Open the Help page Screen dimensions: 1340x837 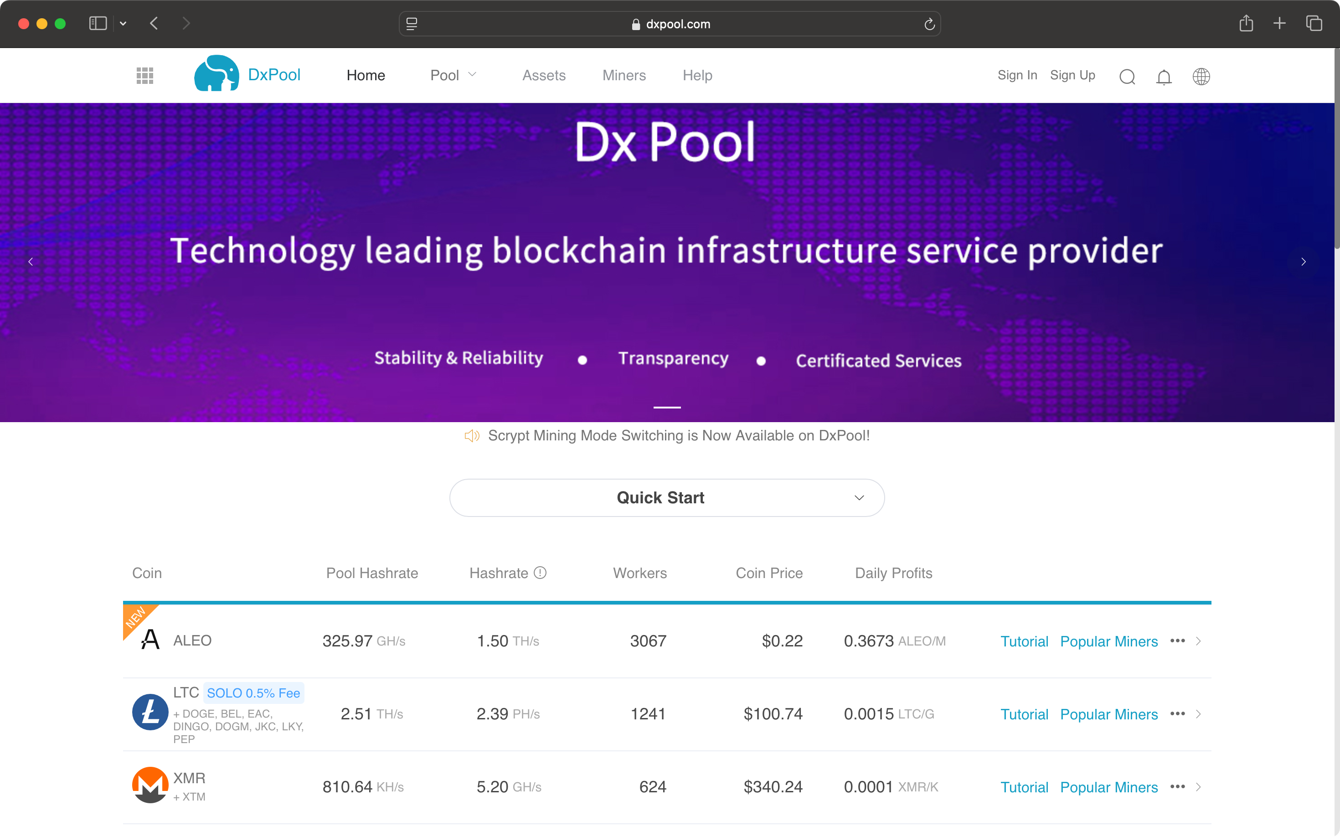pos(697,75)
